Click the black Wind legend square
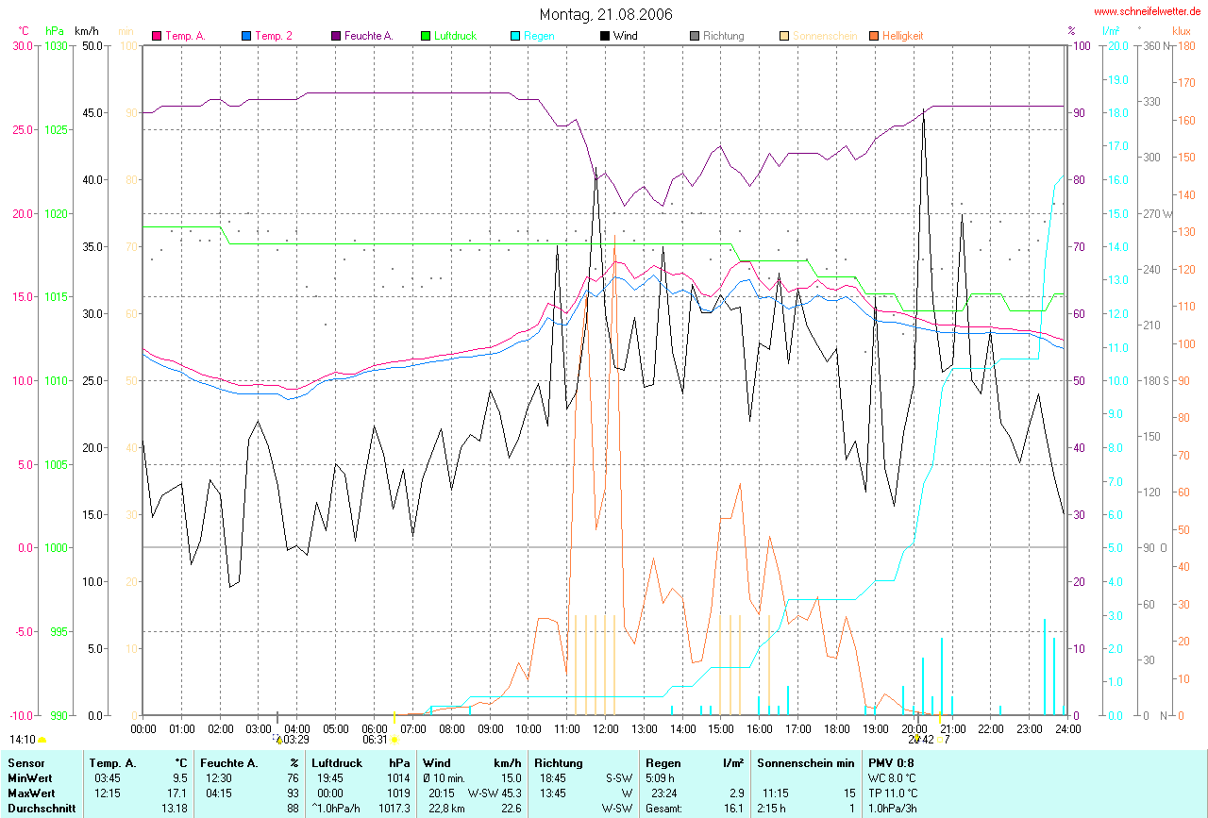 click(x=605, y=36)
